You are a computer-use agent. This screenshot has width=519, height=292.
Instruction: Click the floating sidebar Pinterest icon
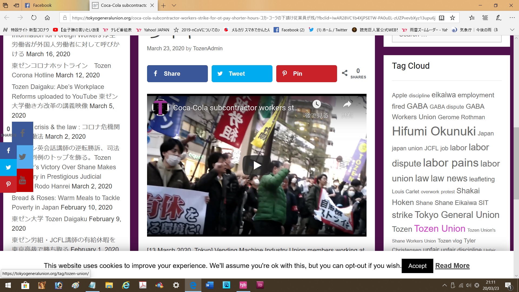[8, 184]
